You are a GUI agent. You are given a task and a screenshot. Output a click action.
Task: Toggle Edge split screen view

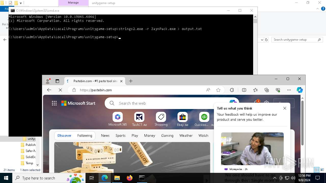pyautogui.click(x=244, y=90)
